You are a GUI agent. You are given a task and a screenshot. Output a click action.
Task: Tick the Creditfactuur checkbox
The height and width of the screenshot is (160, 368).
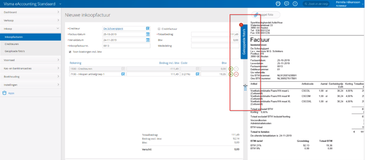click(x=159, y=29)
